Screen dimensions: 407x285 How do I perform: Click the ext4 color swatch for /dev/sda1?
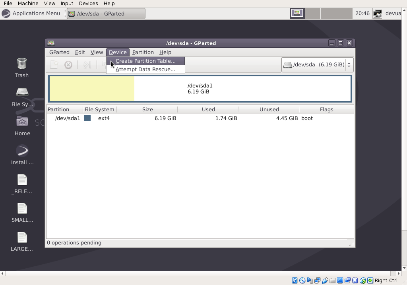pyautogui.click(x=87, y=118)
